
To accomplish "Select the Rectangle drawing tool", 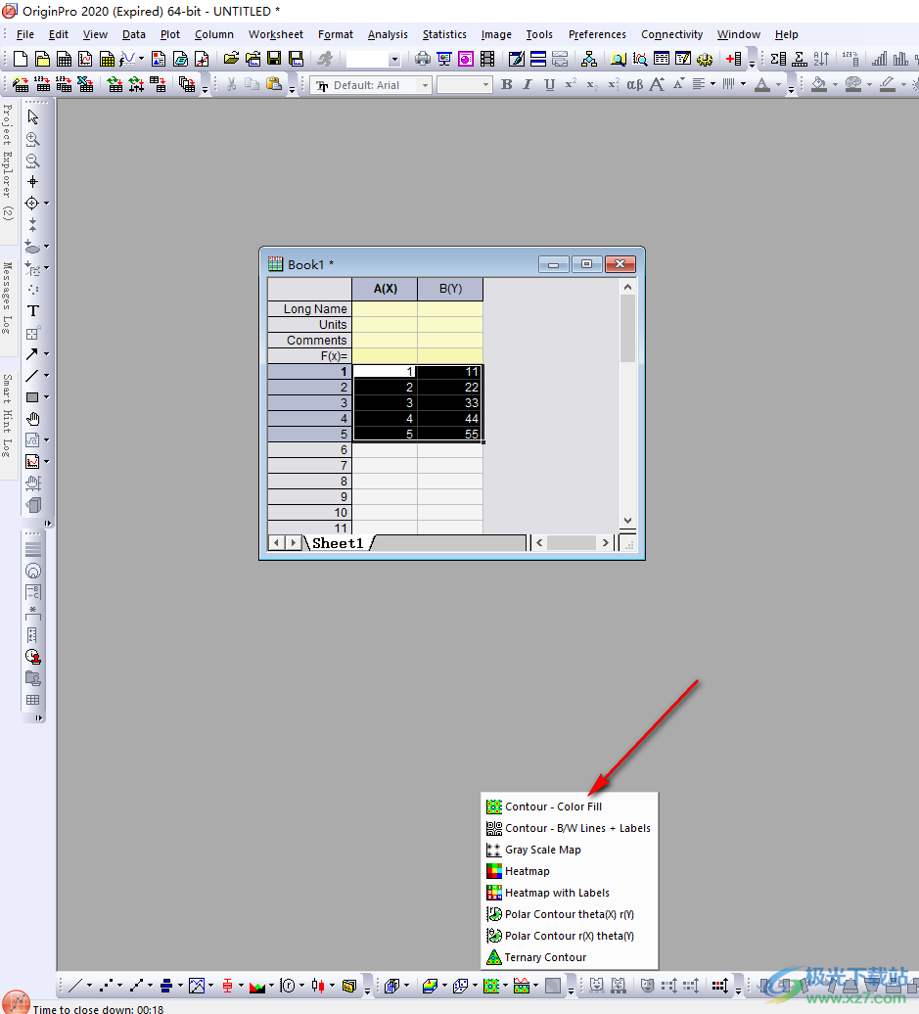I will [31, 397].
